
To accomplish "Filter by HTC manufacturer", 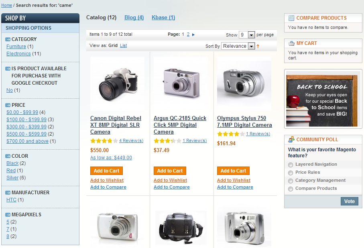I will 11,200.
